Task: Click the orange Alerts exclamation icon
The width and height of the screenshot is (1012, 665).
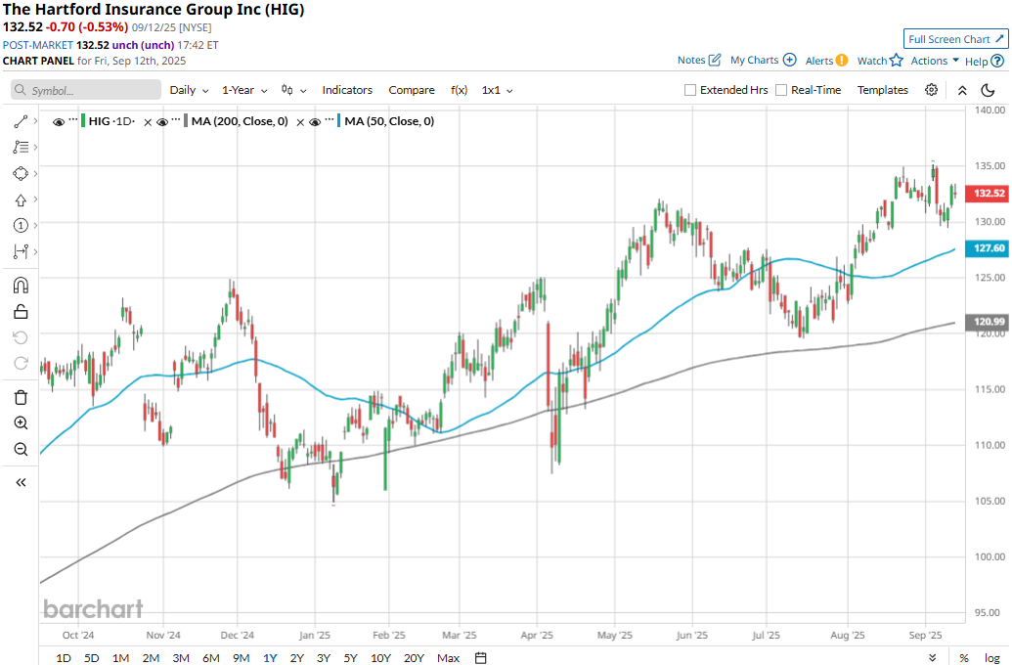Action: point(842,60)
